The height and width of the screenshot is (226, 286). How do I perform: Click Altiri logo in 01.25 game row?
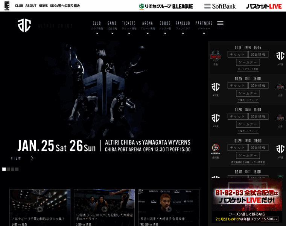pyautogui.click(x=215, y=87)
